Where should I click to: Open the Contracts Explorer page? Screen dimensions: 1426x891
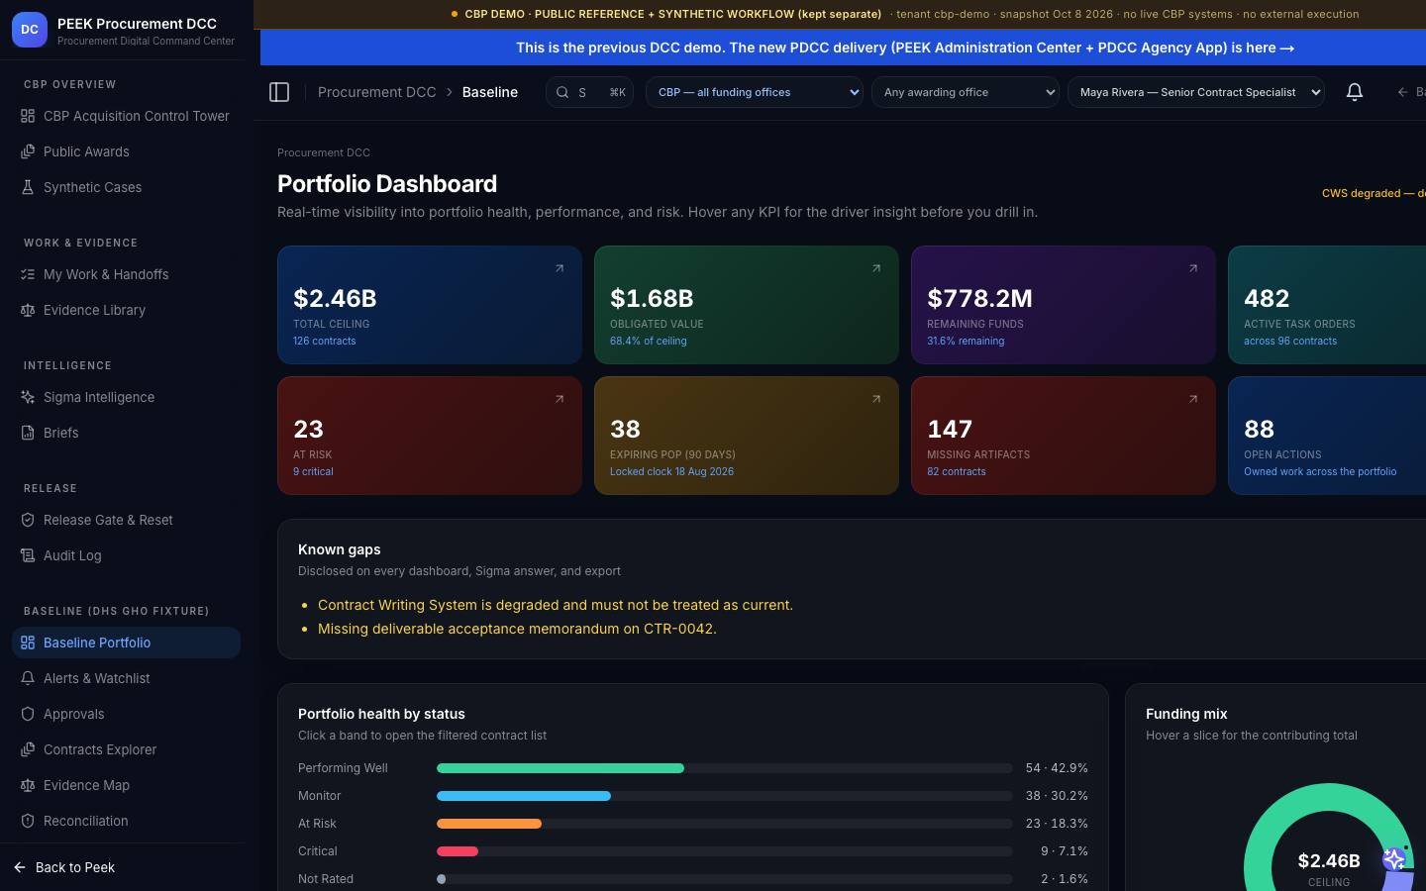coord(126,749)
